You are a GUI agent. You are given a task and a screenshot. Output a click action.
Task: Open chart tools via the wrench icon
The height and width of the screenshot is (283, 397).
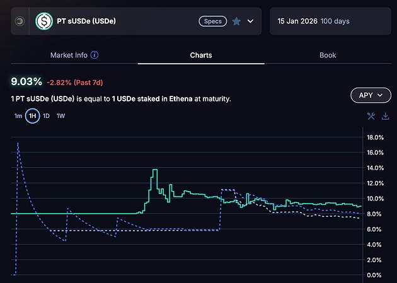(x=371, y=116)
